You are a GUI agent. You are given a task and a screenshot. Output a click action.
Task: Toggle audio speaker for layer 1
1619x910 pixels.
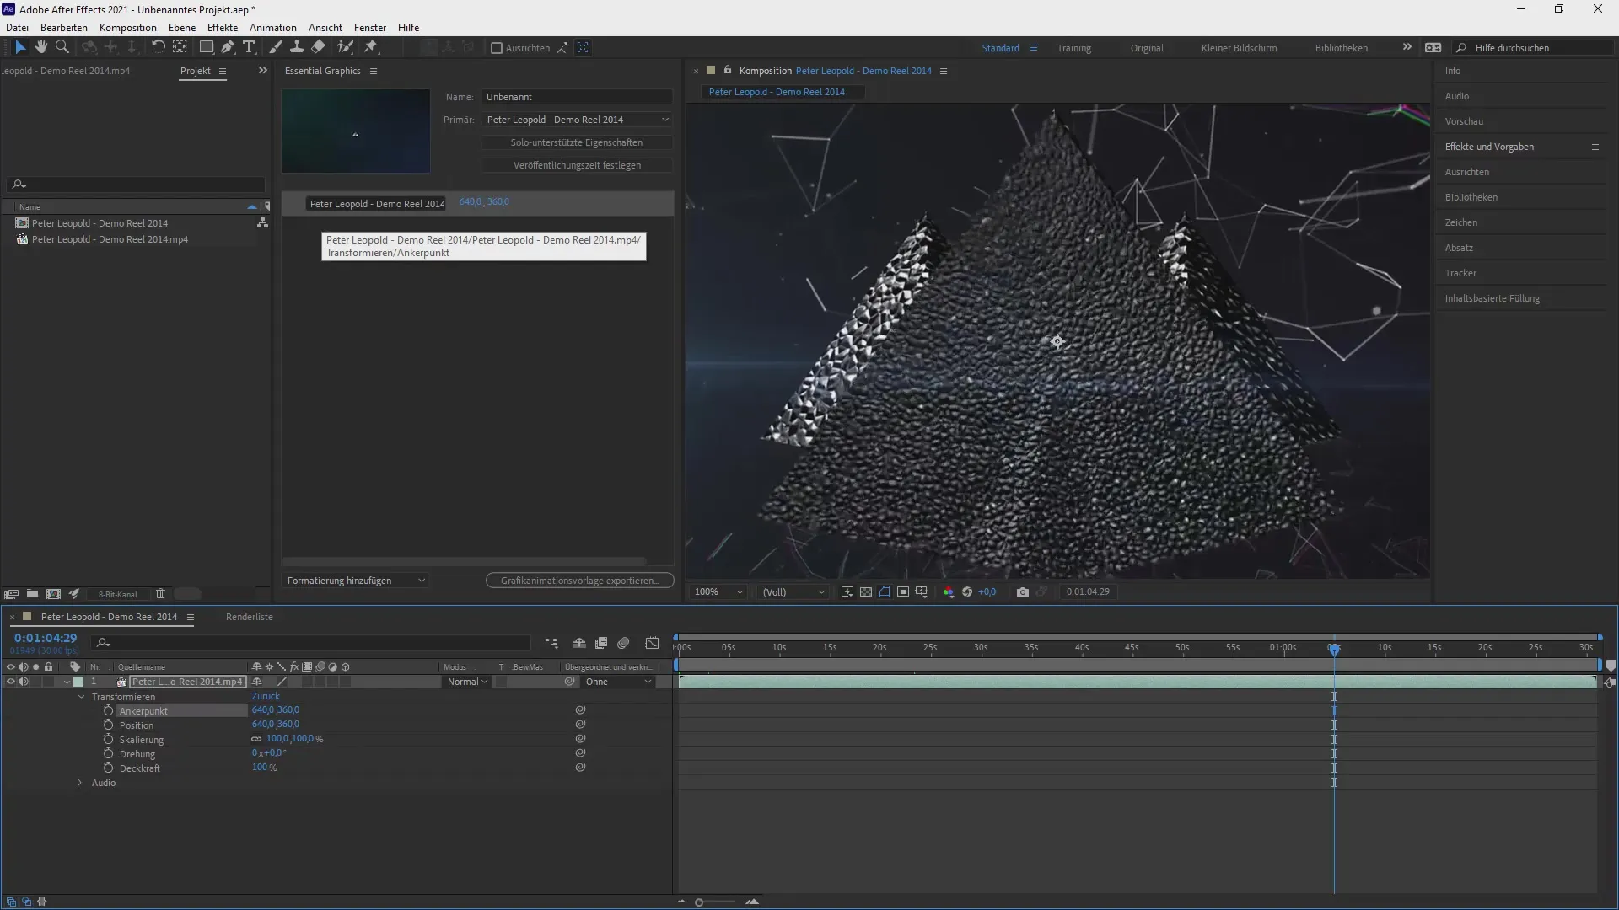[24, 682]
